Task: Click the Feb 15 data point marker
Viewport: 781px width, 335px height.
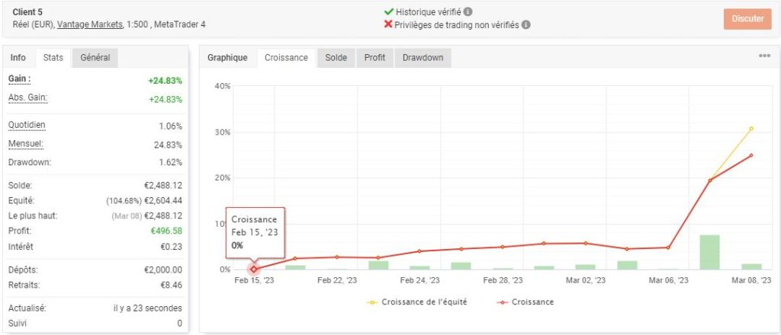Action: pos(254,269)
